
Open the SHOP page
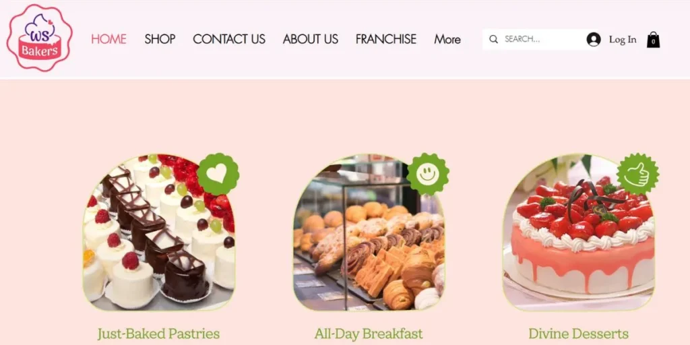pyautogui.click(x=160, y=39)
